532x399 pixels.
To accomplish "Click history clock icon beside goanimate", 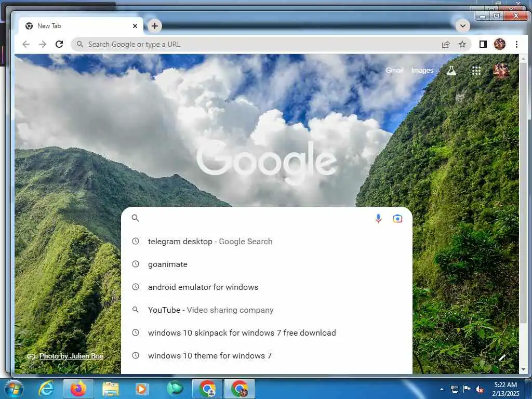I will click(x=136, y=264).
